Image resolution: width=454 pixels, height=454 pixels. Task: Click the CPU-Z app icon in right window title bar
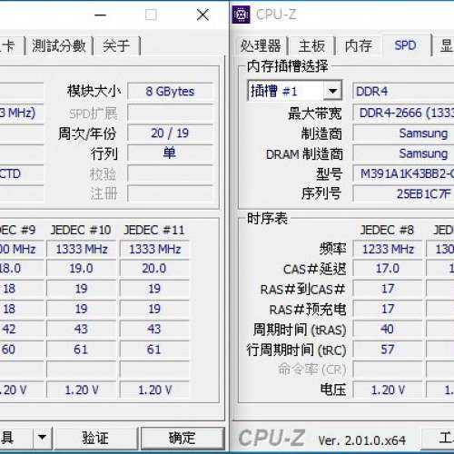pyautogui.click(x=241, y=15)
